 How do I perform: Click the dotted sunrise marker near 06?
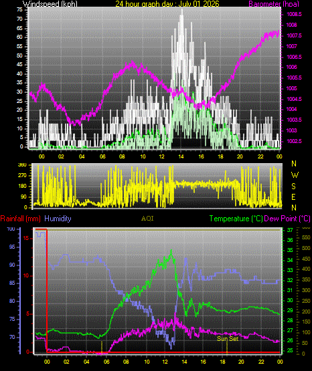102,348
